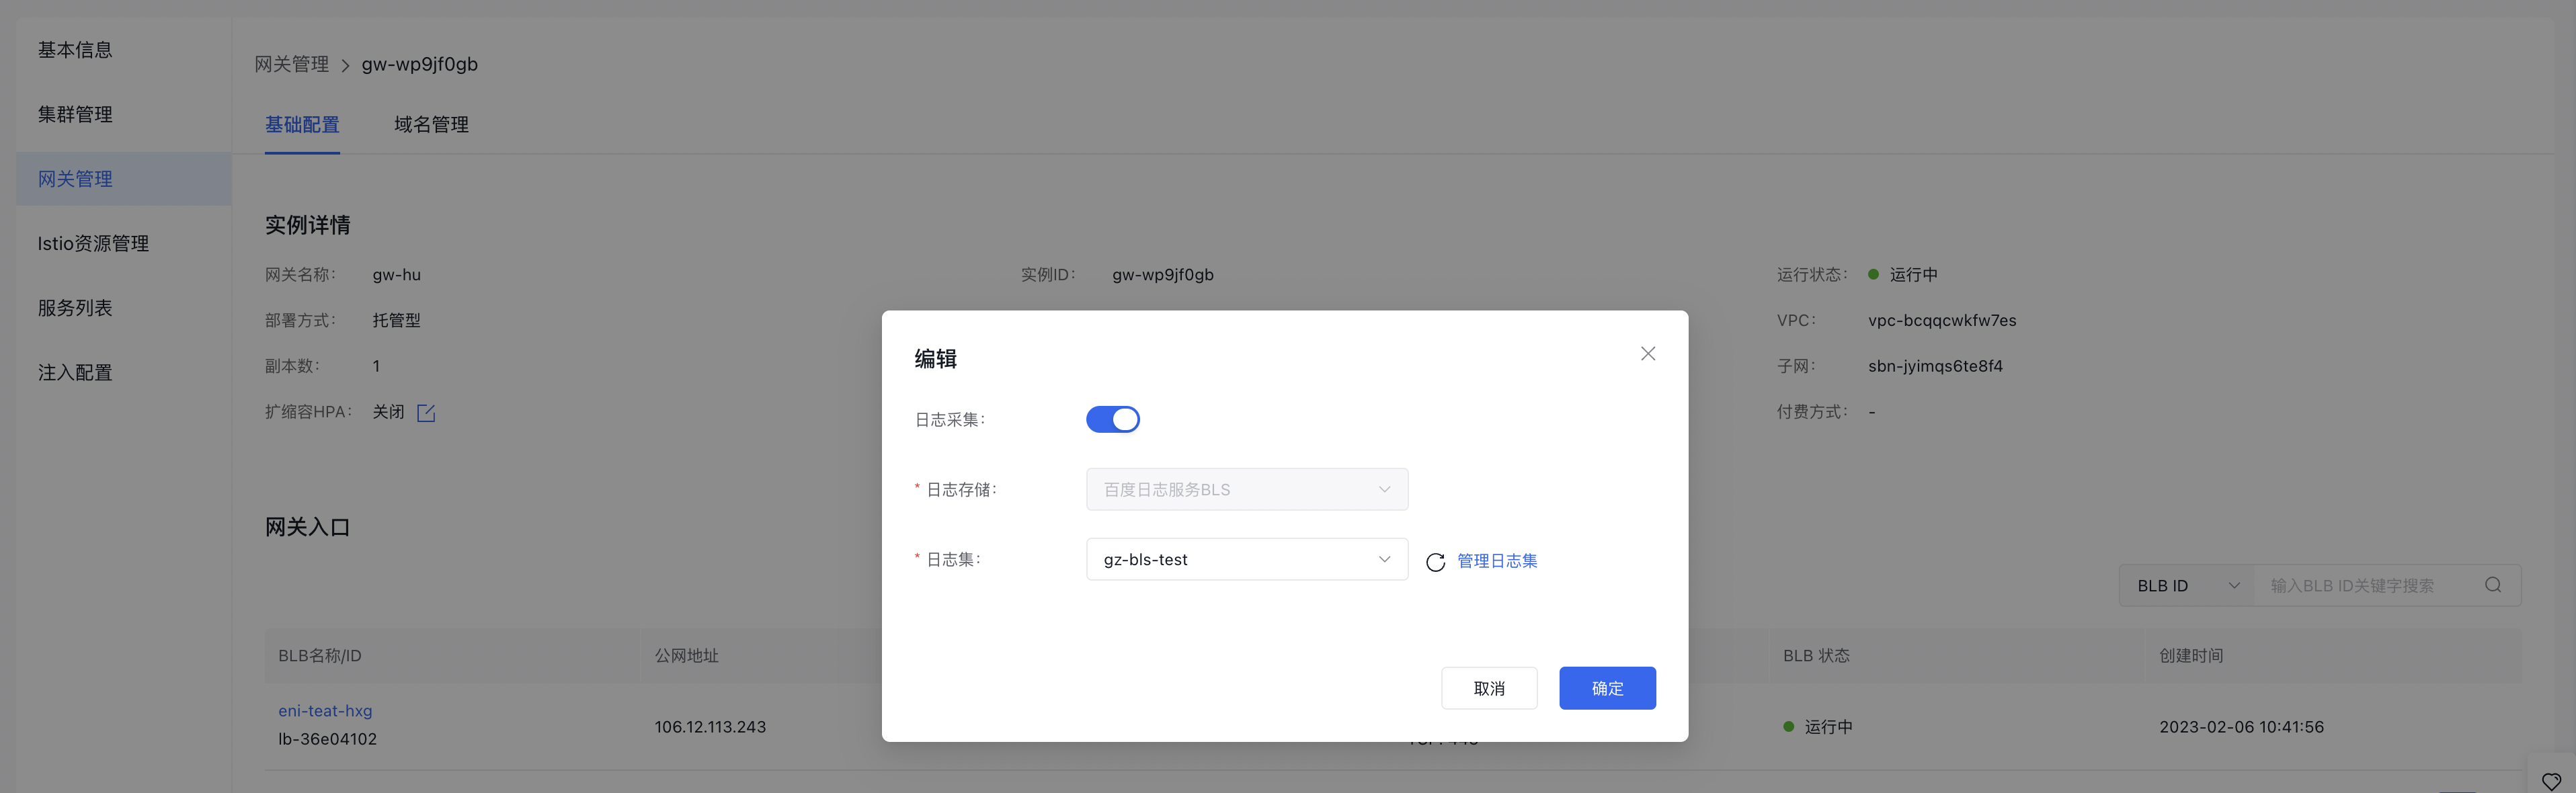Open 注入配置 in the sidebar
2576x793 pixels.
click(75, 372)
